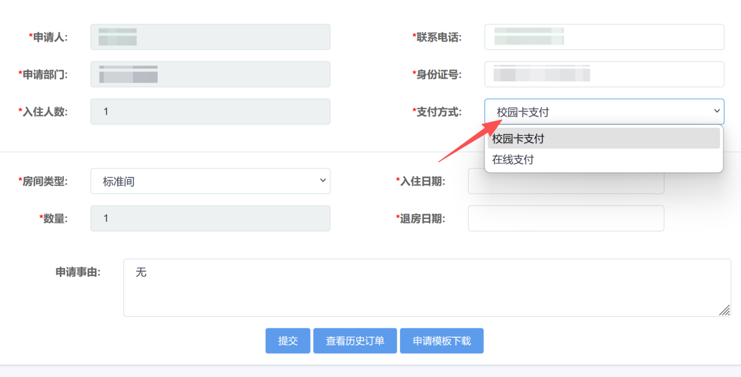Image resolution: width=741 pixels, height=377 pixels.
Task: Click the 提交 button
Action: (x=288, y=341)
